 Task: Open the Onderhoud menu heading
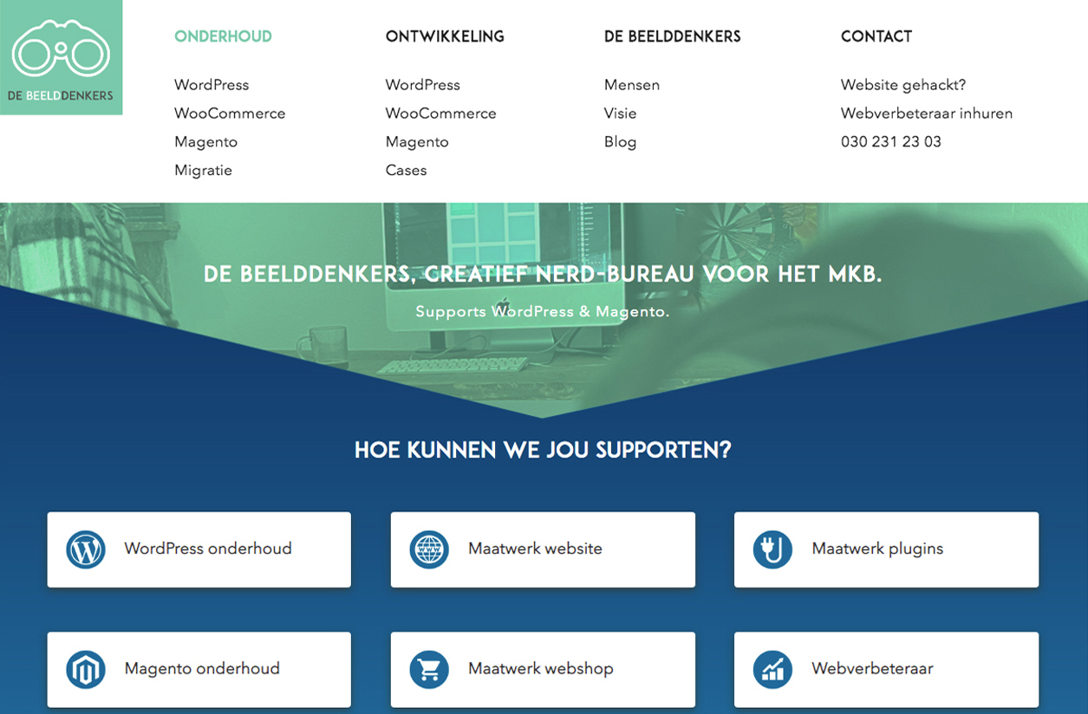coord(223,36)
